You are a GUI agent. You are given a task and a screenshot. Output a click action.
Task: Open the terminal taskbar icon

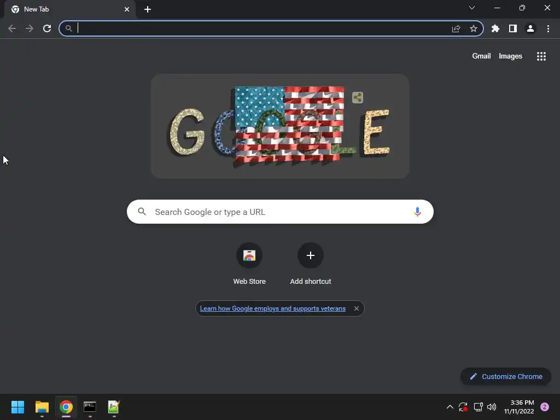(90, 407)
